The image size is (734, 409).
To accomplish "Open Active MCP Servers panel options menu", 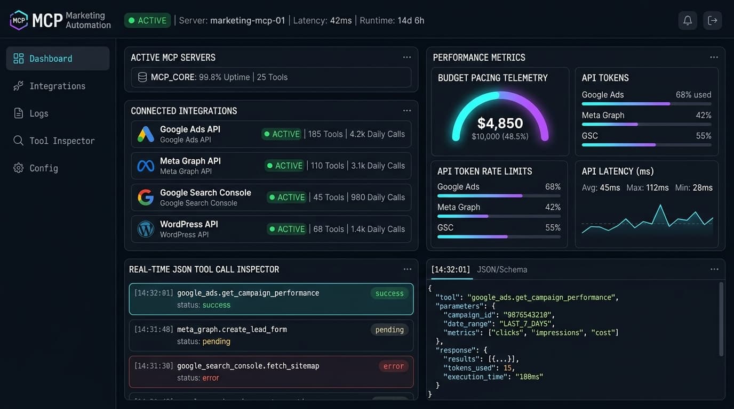I will coord(407,57).
